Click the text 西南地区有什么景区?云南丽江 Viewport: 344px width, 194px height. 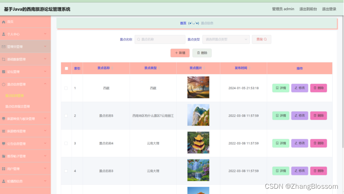pyautogui.click(x=153, y=116)
